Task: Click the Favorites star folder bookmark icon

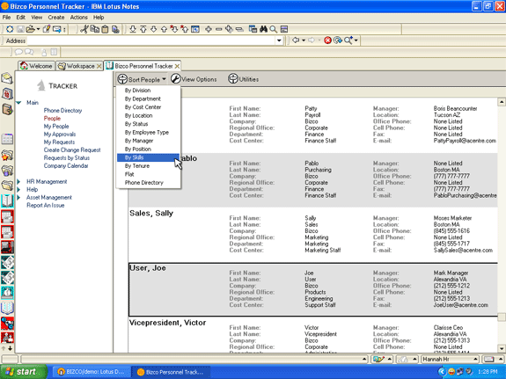Action: (7, 155)
